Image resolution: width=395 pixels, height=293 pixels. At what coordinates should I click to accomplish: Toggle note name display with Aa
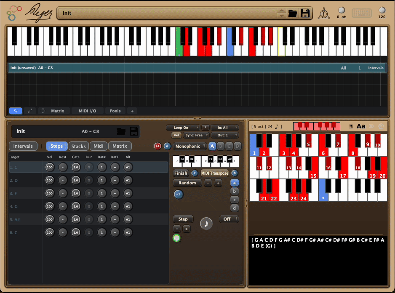361,126
